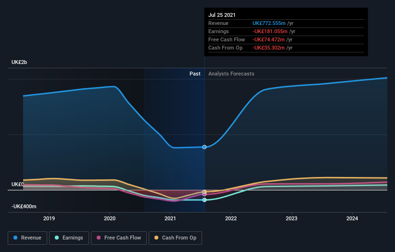Click the orange dot in Cash From Op legend
This screenshot has width=395, height=252.
[x=156, y=238]
